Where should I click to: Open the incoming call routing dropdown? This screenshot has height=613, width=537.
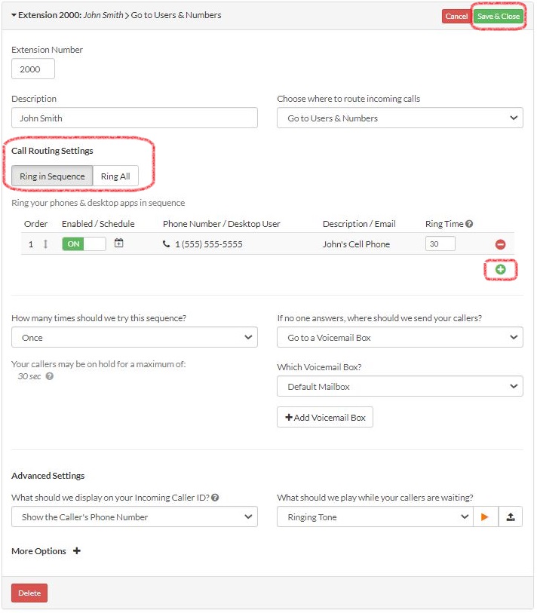(x=400, y=118)
